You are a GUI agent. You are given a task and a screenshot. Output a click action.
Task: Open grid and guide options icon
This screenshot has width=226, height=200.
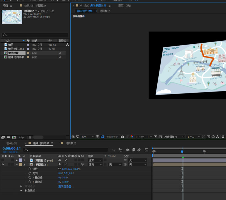[x=98, y=137]
